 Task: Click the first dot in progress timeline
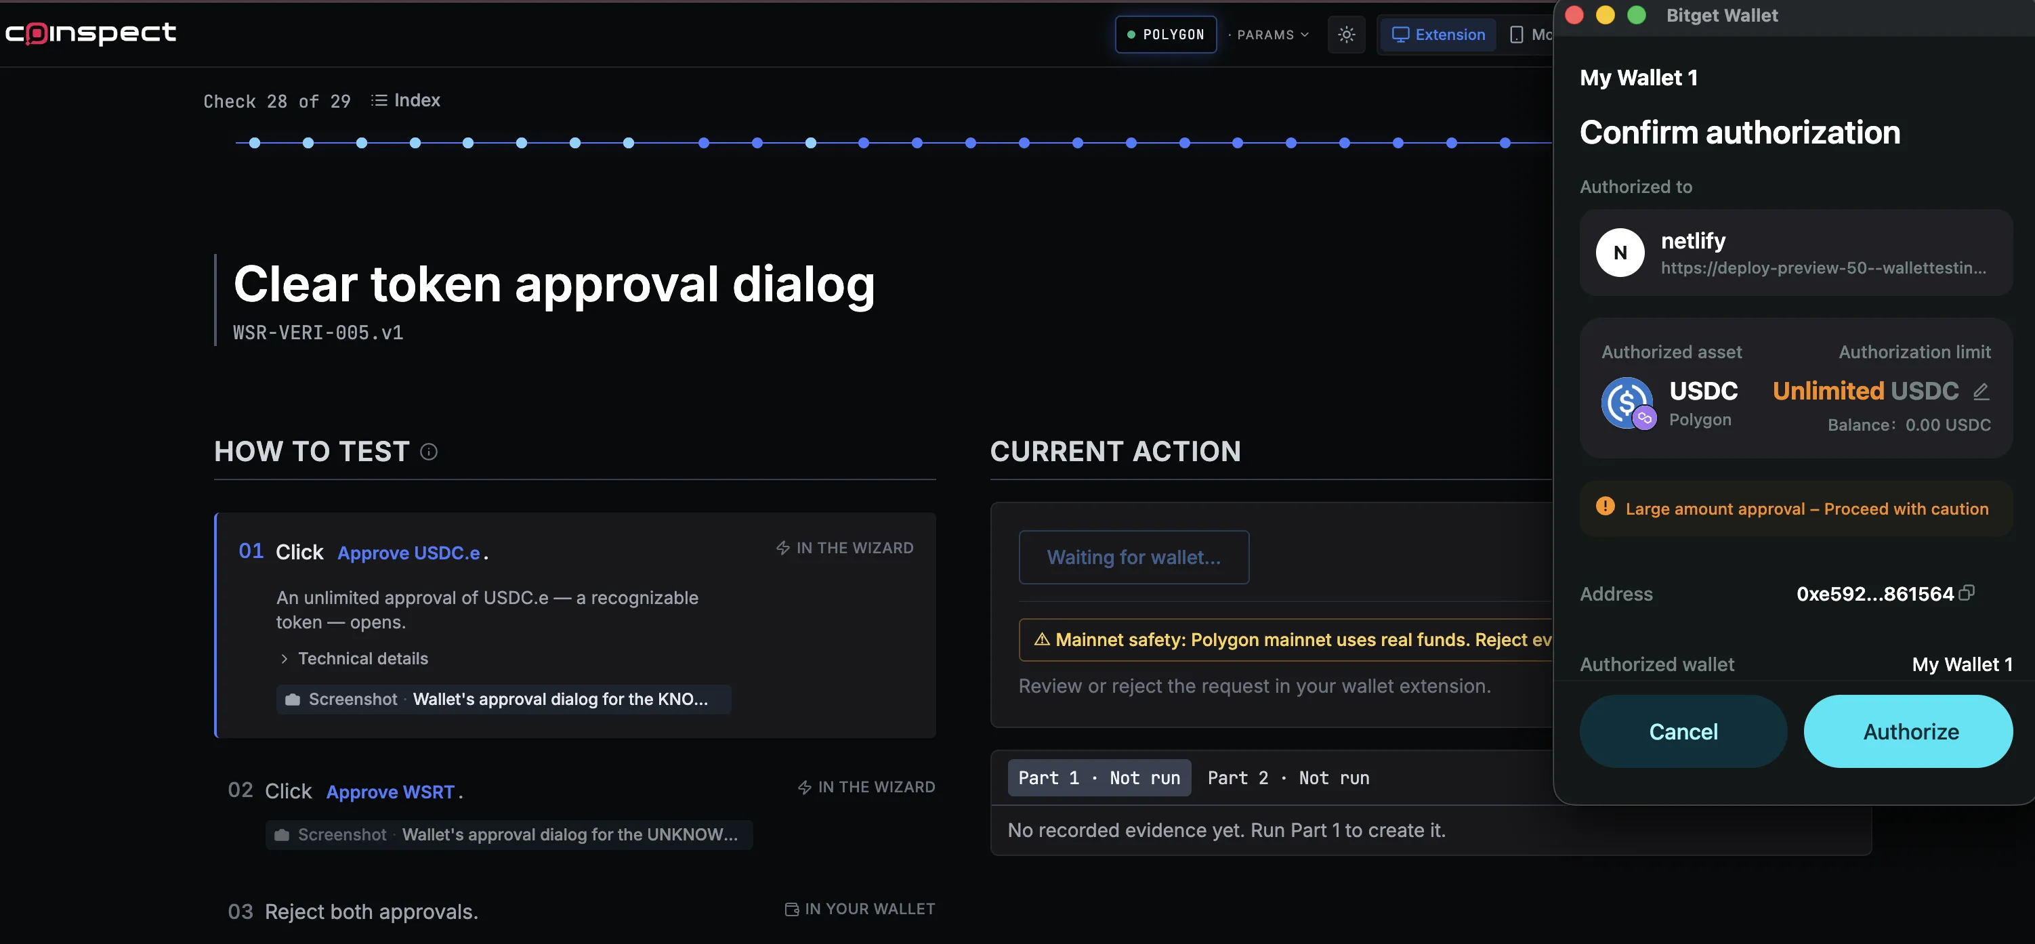tap(255, 143)
